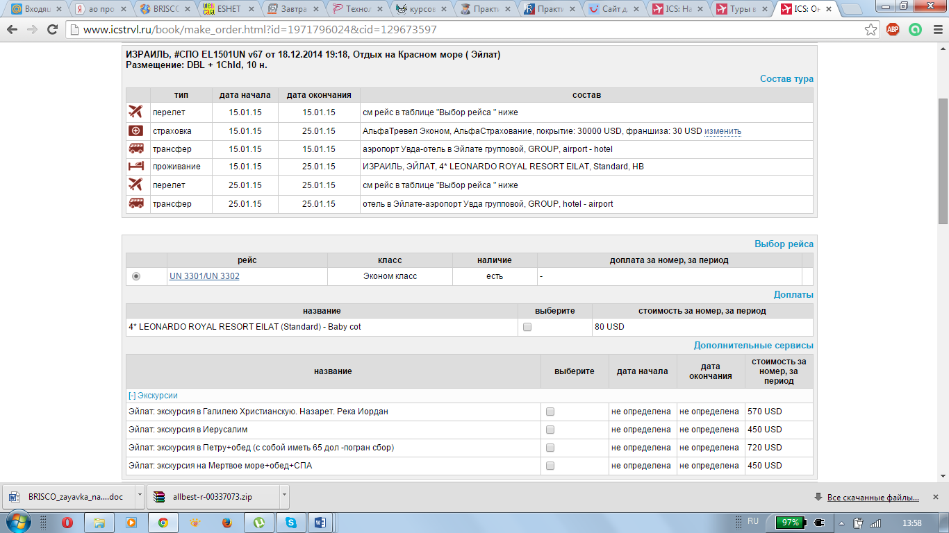Open the Chrome menu hamburger icon
This screenshot has height=533, width=949.
pos(936,30)
